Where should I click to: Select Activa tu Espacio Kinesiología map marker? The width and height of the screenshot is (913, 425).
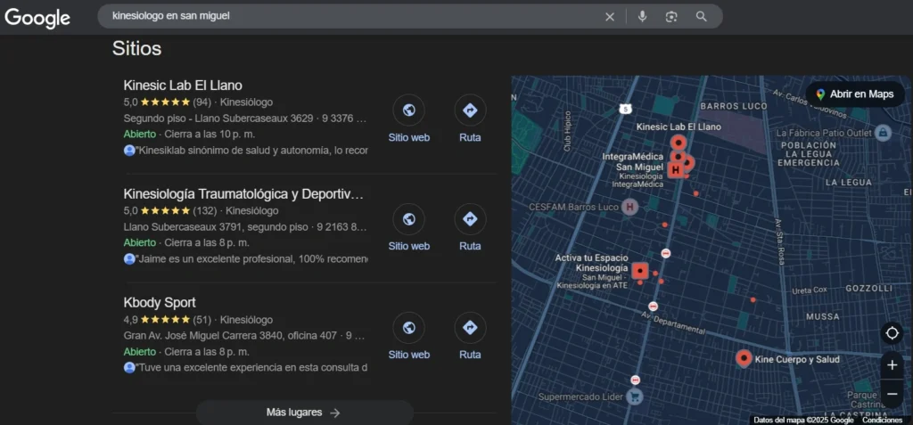point(640,271)
